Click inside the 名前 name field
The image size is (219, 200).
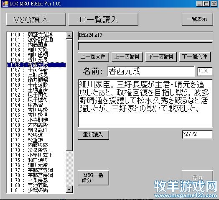tap(151, 71)
